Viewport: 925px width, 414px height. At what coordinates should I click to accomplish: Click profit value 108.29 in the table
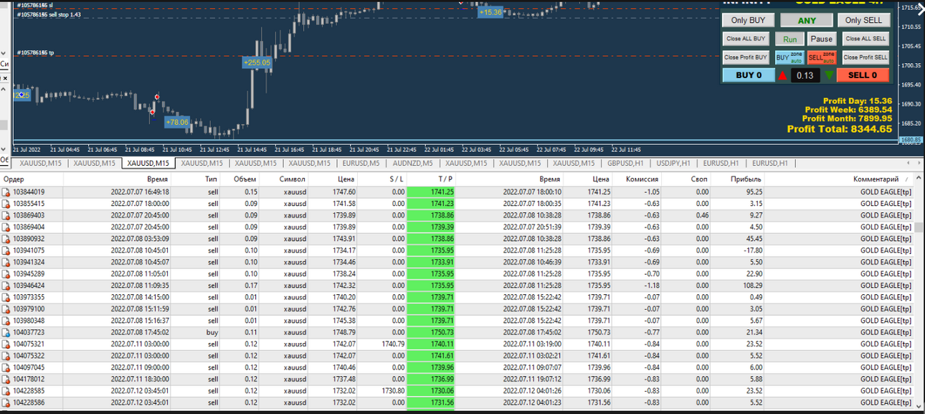[752, 286]
